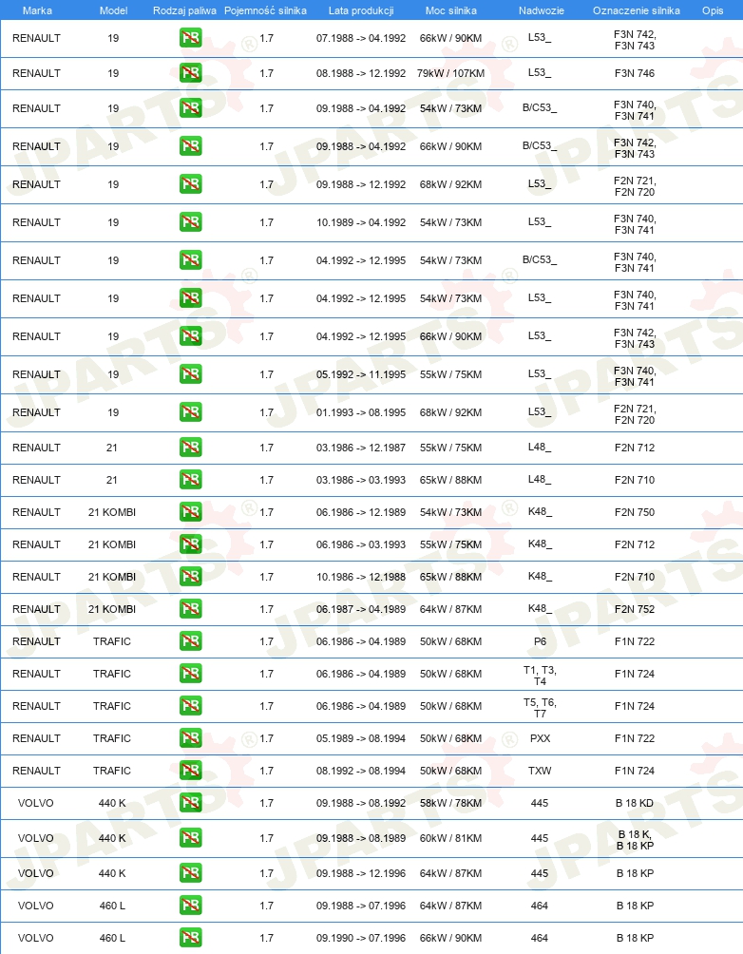Image resolution: width=743 pixels, height=954 pixels.
Task: Click the Nadwozie column header
Action: pos(541,10)
